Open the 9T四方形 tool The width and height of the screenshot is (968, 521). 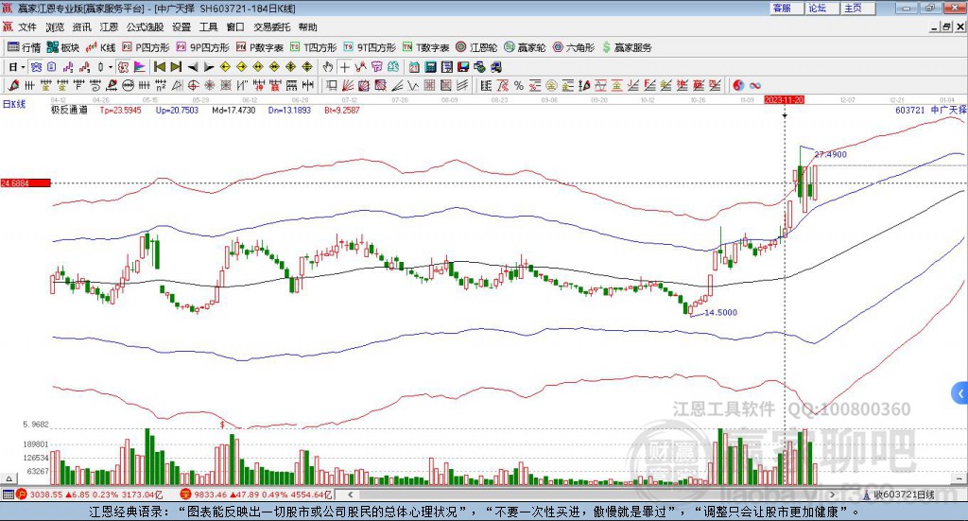coord(370,47)
